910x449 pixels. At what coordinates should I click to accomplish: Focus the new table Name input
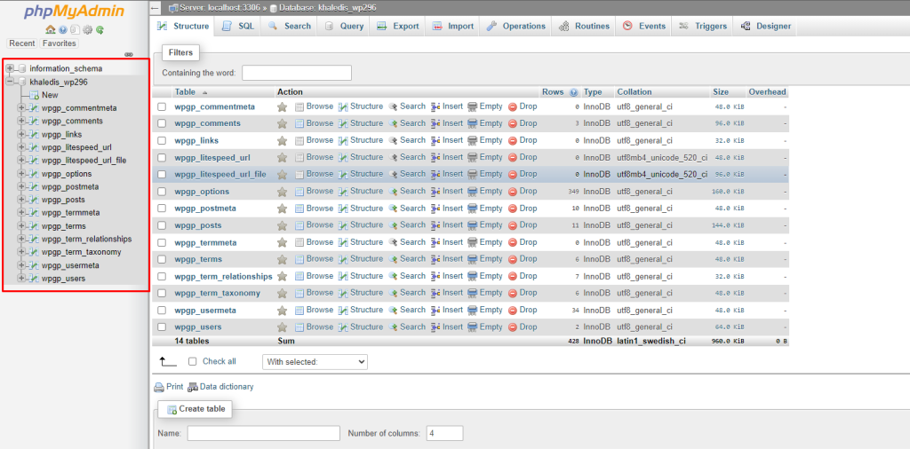click(x=263, y=433)
